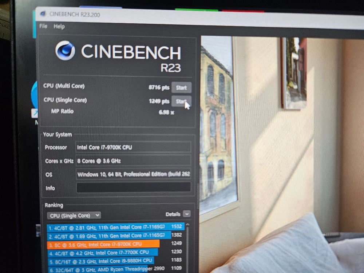Click the empty Info input field
This screenshot has height=273, width=364.
tap(134, 187)
